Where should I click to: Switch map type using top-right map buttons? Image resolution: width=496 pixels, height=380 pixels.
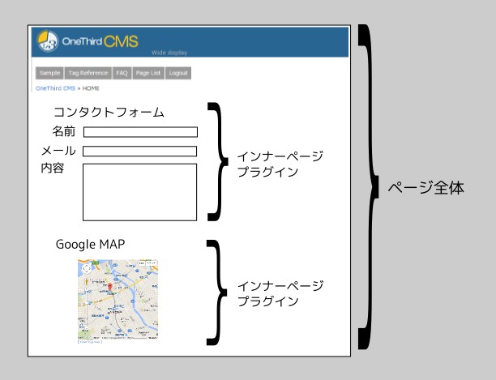(148, 264)
